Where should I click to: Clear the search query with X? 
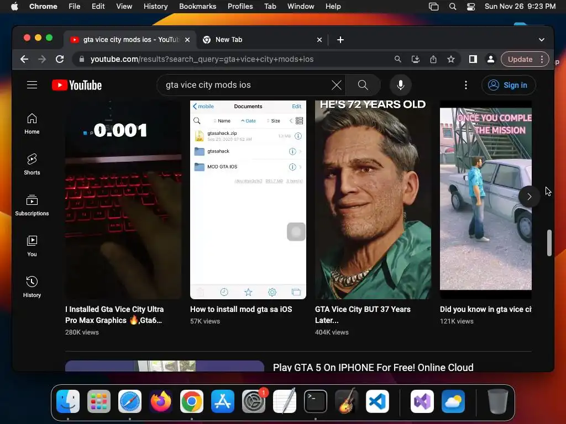[337, 85]
